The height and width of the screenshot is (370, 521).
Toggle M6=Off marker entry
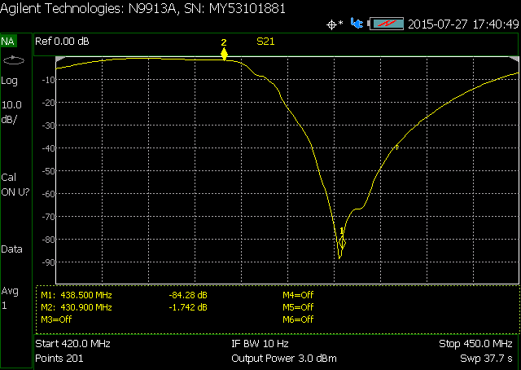click(x=297, y=319)
